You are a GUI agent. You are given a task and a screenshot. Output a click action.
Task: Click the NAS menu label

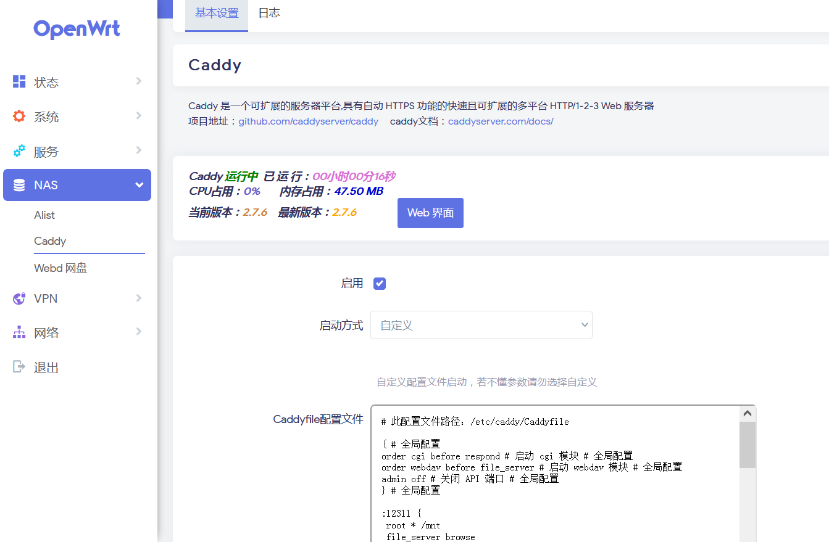46,185
